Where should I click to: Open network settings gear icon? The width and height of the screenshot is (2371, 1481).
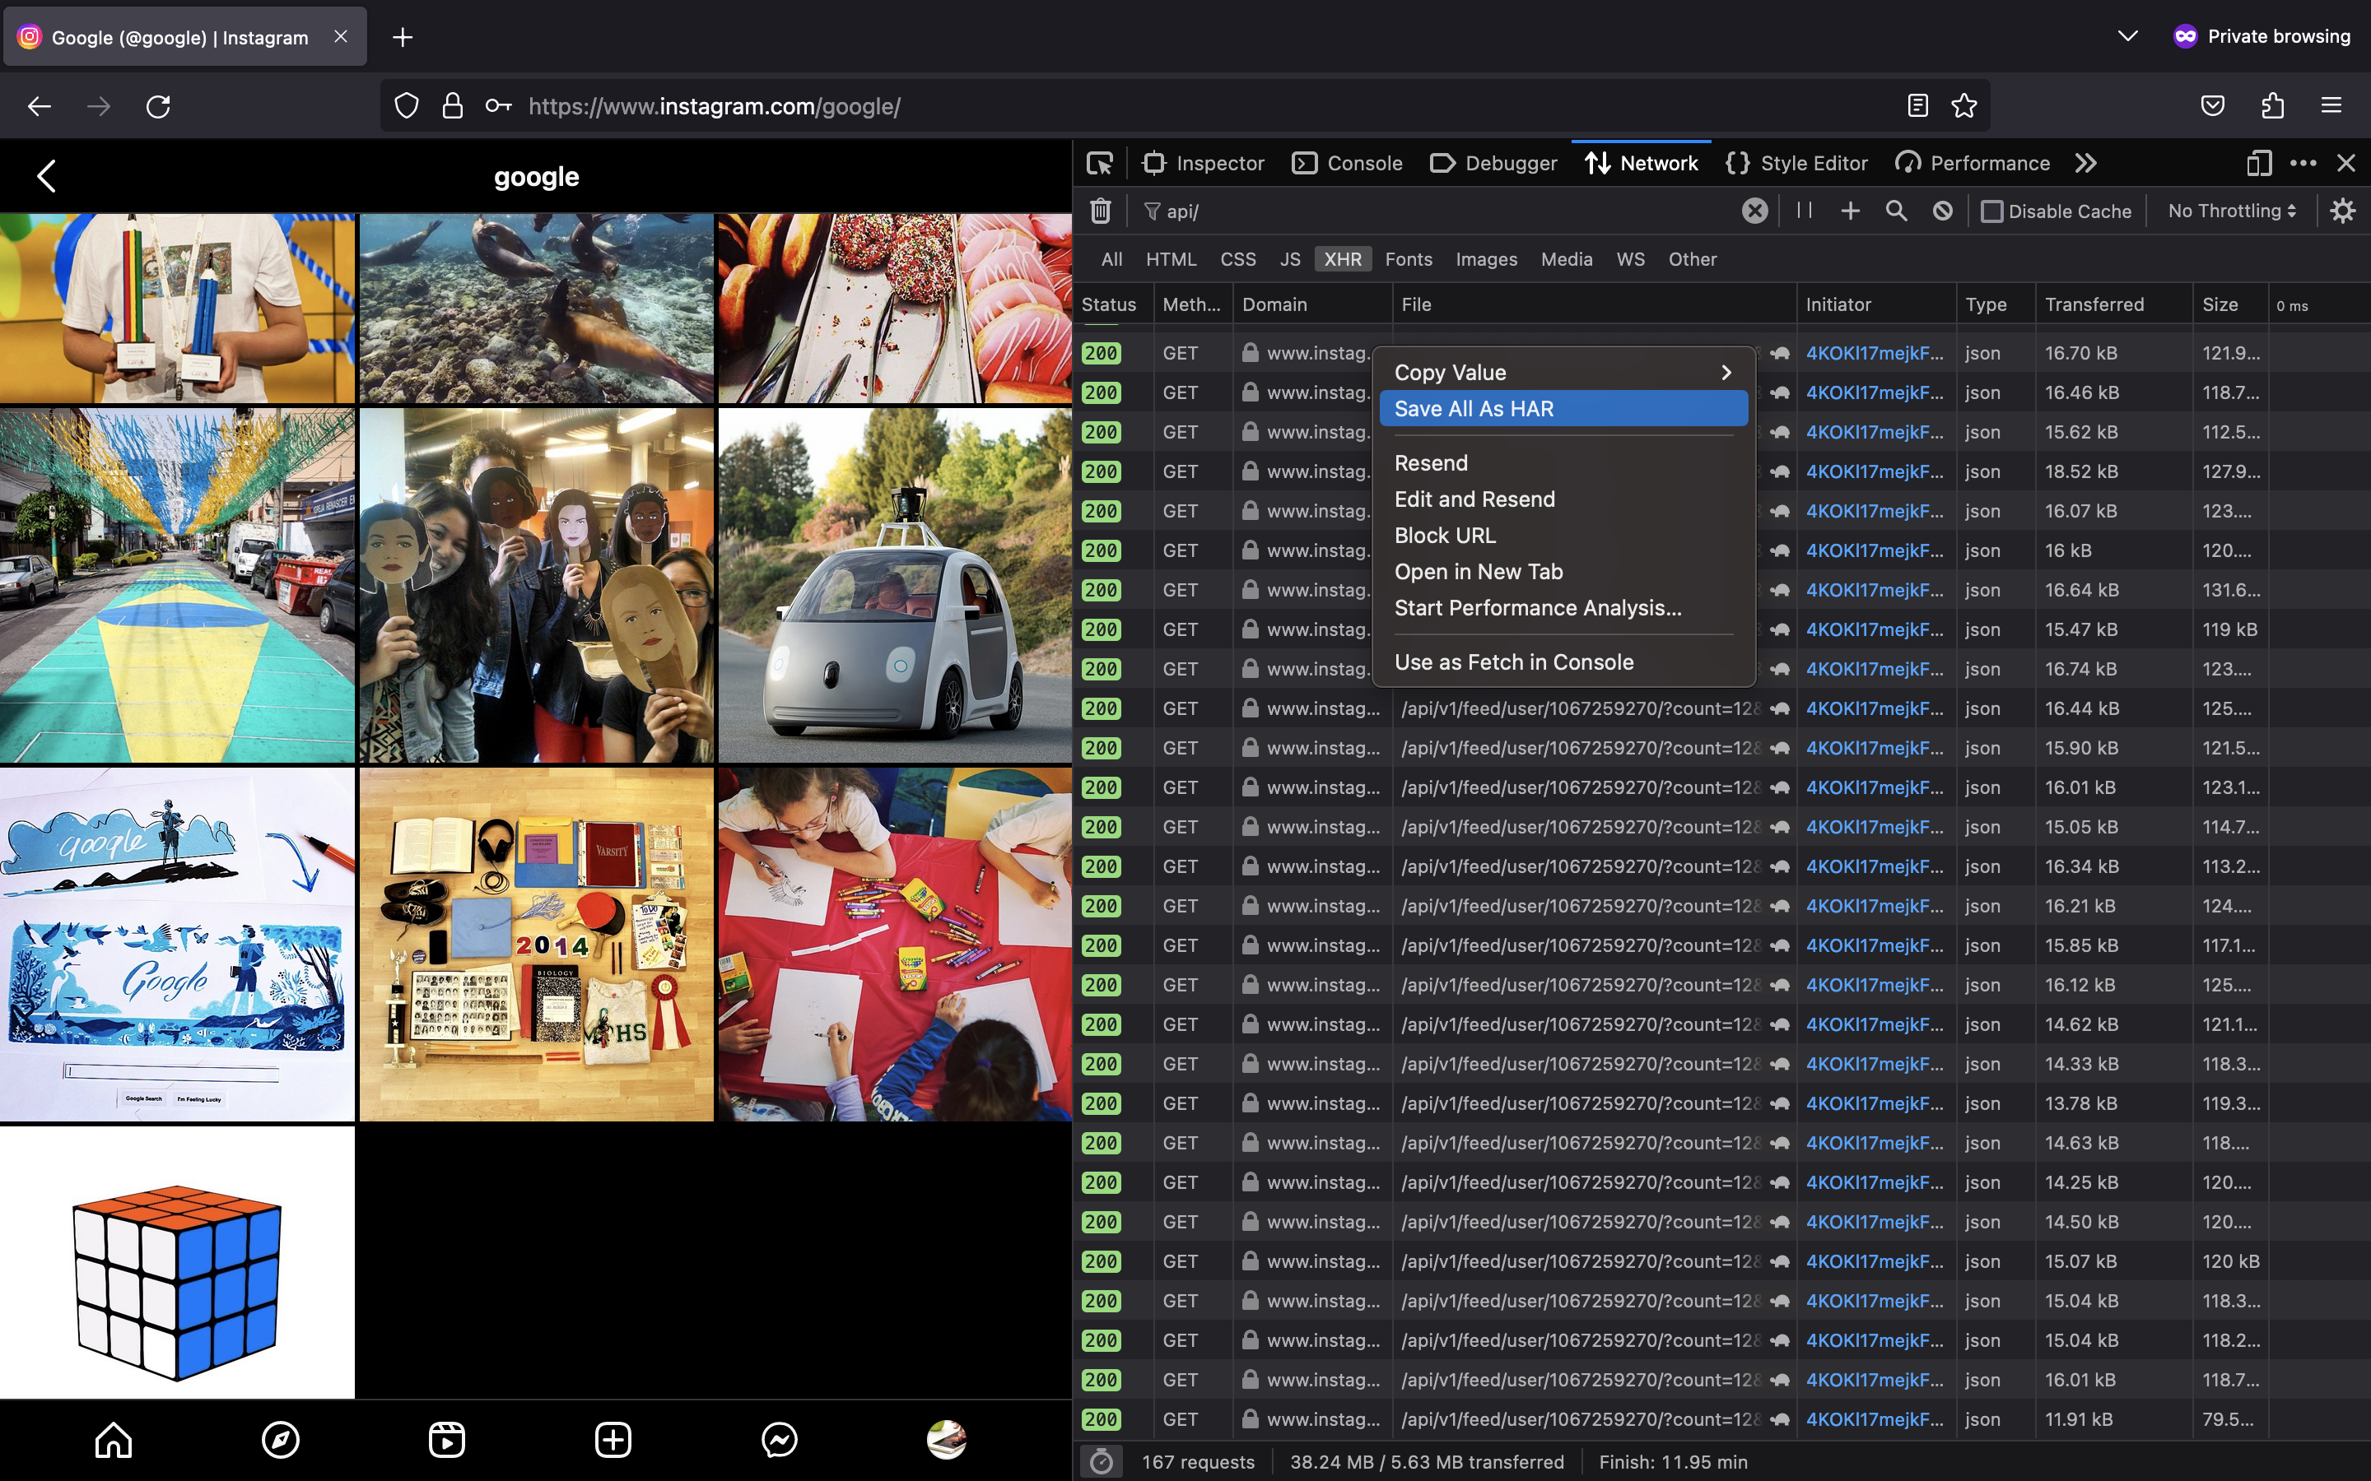coord(2342,211)
